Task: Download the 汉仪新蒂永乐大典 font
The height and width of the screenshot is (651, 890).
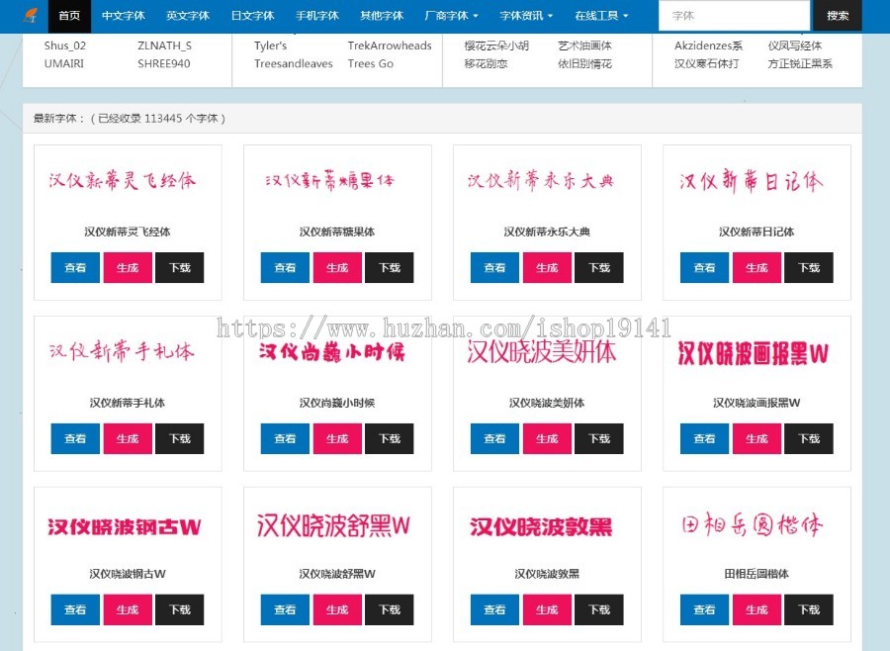Action: point(599,267)
